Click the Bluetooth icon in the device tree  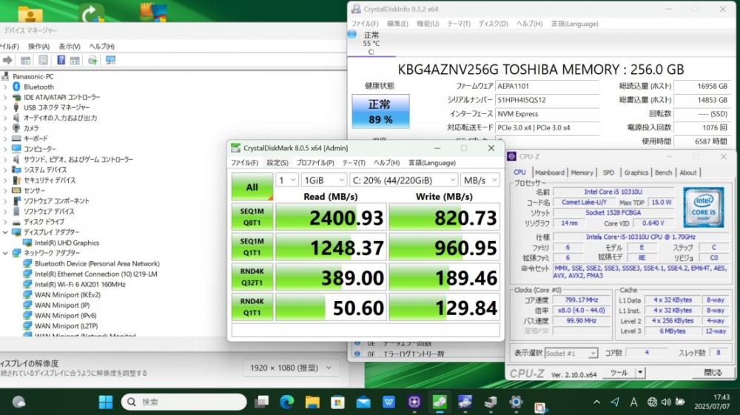(x=16, y=87)
